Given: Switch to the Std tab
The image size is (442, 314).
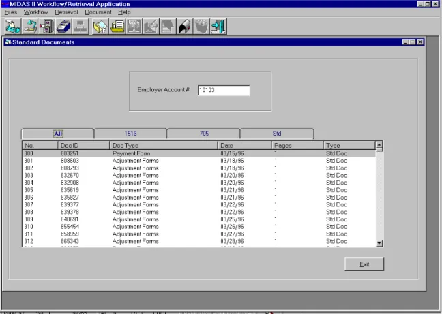Looking at the screenshot, I should (277, 134).
